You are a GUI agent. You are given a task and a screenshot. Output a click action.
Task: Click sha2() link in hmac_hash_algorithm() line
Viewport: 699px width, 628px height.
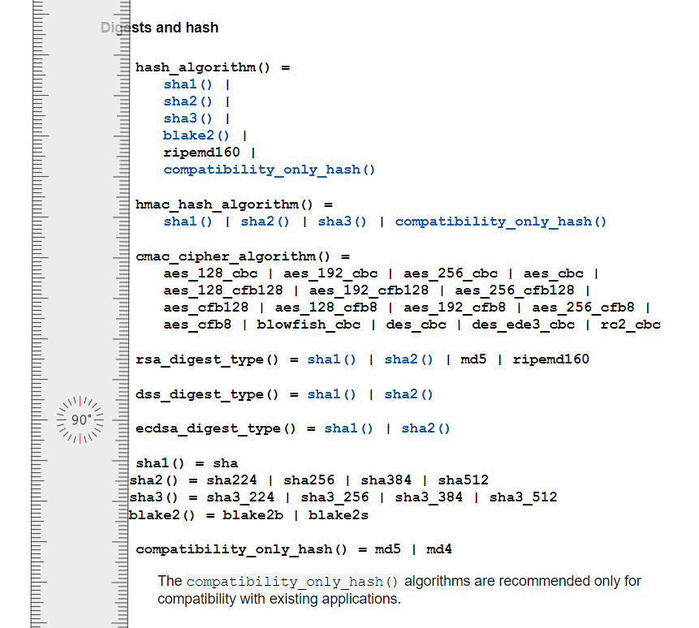pyautogui.click(x=265, y=222)
